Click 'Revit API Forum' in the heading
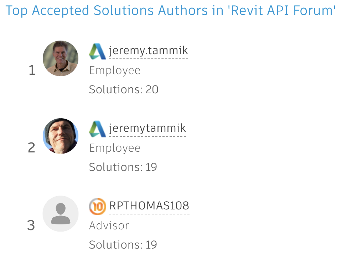The width and height of the screenshot is (342, 260). click(283, 11)
